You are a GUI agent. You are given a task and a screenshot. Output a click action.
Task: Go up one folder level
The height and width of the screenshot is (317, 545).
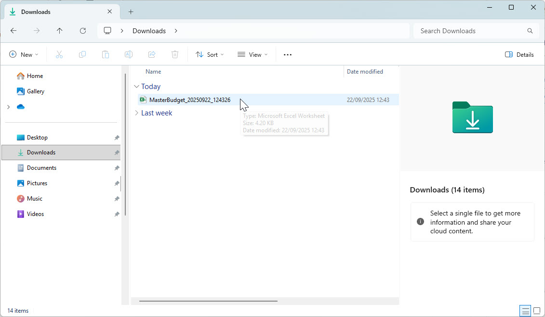point(59,31)
